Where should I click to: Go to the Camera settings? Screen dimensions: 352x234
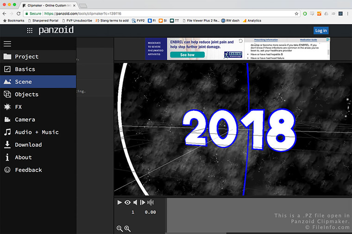pos(25,120)
